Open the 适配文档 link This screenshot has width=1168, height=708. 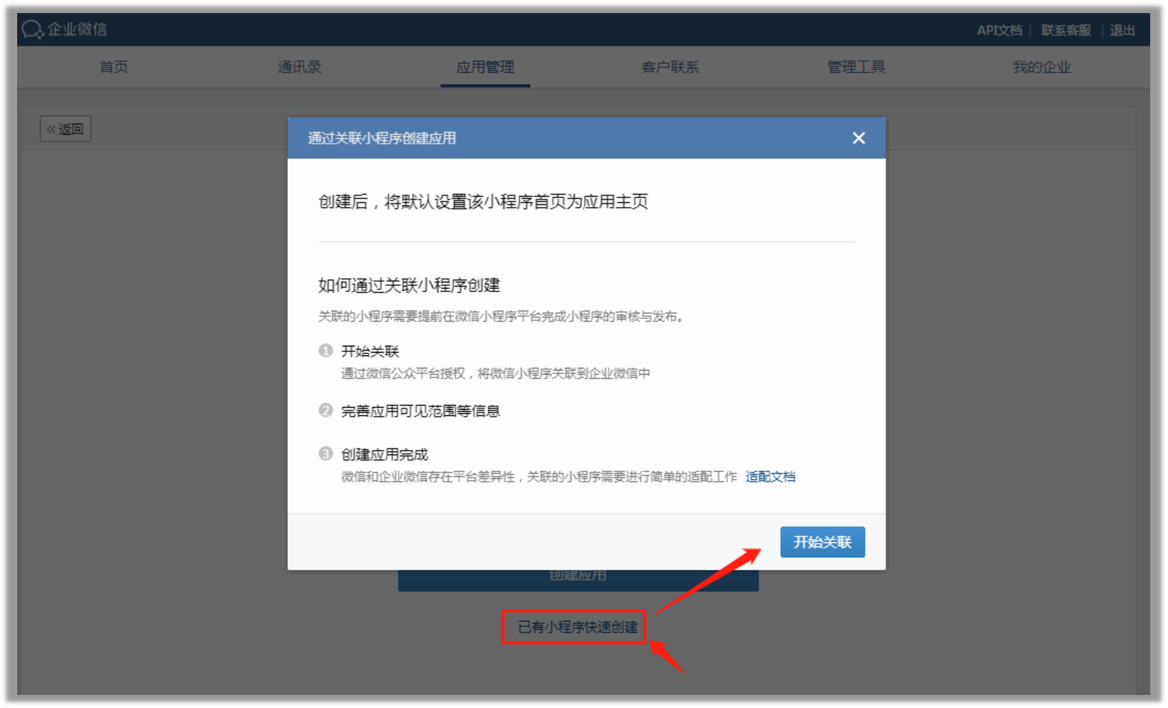pyautogui.click(x=770, y=476)
